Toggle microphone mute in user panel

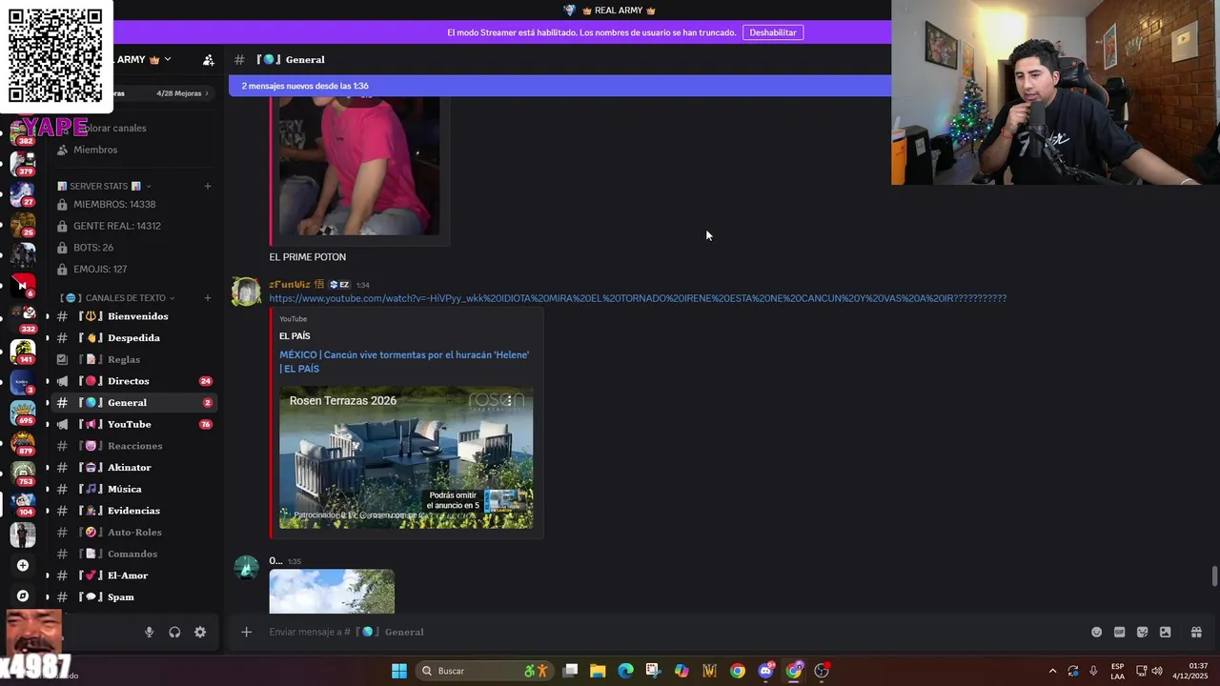click(x=149, y=632)
